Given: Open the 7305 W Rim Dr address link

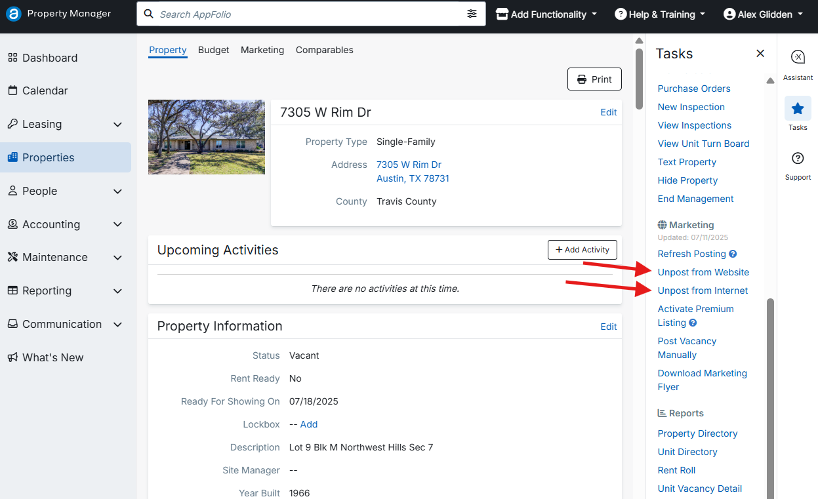Looking at the screenshot, I should (413, 172).
